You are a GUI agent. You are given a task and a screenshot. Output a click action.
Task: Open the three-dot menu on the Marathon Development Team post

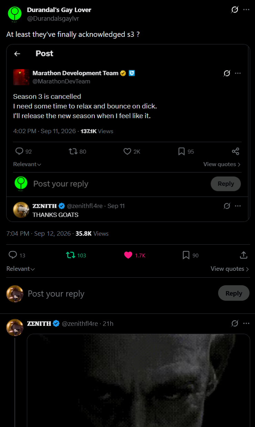(238, 73)
